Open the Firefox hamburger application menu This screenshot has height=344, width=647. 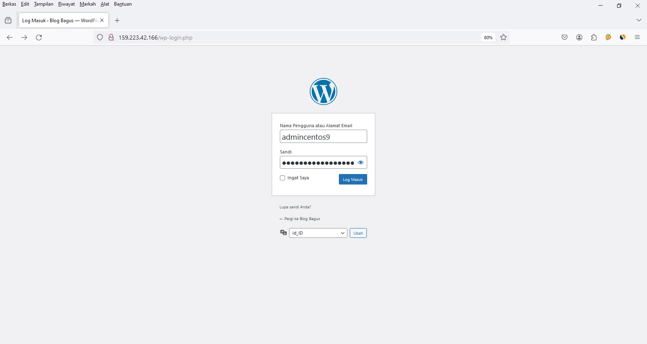tap(637, 38)
